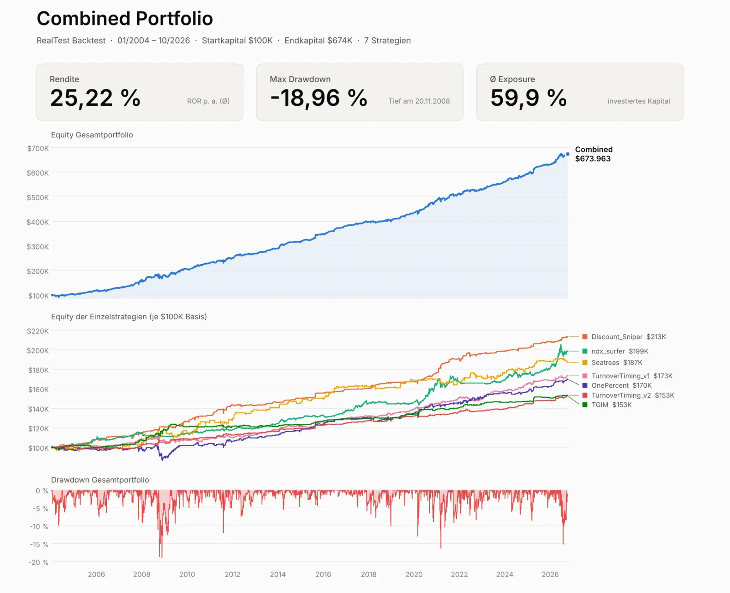Screen dimensions: 730x593
Task: Click the teal ndx_surfer legend swatch
Action: [585, 351]
